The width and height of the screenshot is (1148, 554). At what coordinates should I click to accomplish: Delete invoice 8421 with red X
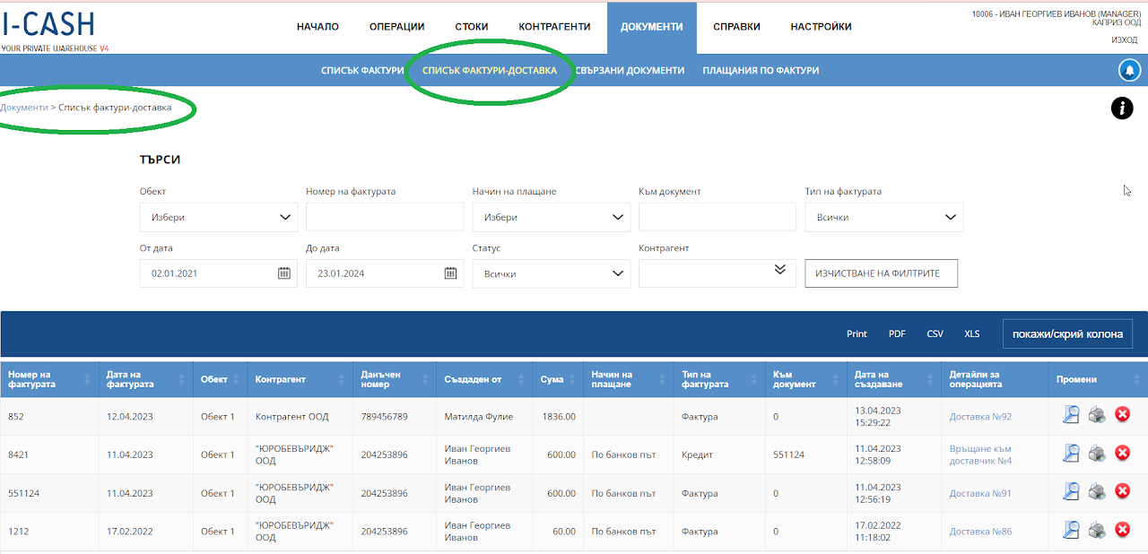pos(1122,453)
